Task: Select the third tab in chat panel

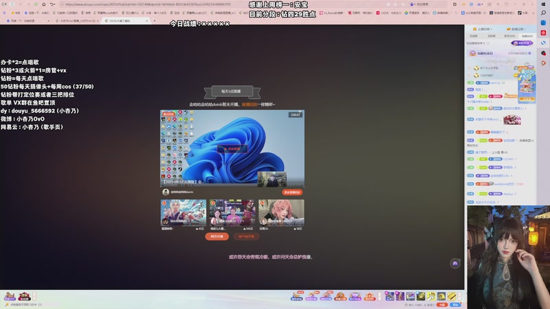Action: (509, 36)
